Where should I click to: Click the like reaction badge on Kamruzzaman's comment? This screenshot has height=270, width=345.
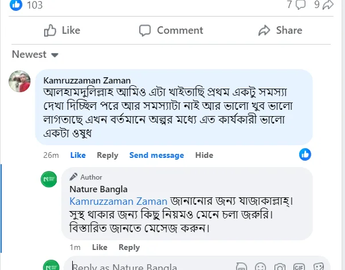click(x=305, y=154)
